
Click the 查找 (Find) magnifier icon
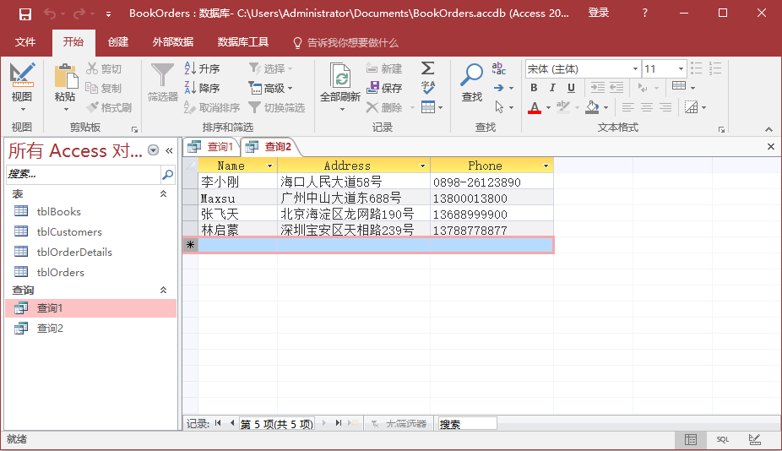point(471,76)
